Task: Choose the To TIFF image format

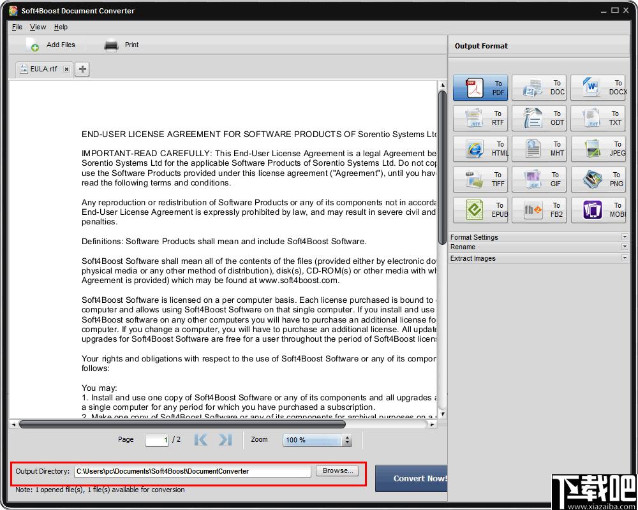Action: click(x=480, y=179)
